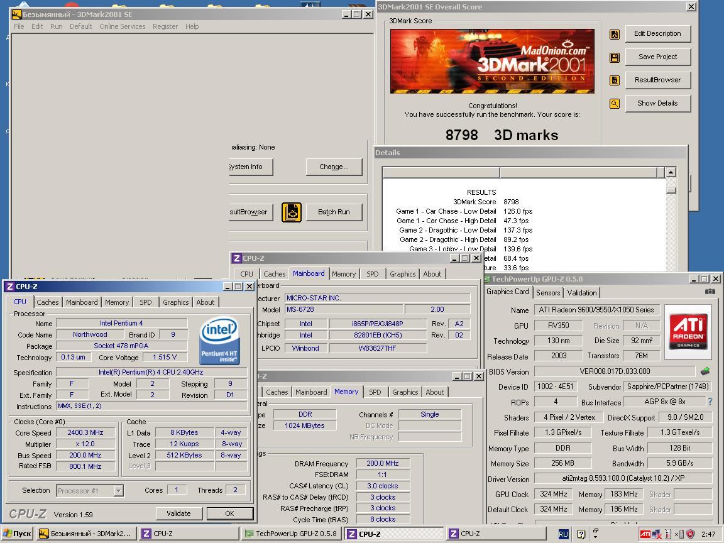Click the Пуск start button
The width and height of the screenshot is (724, 543).
[18, 534]
